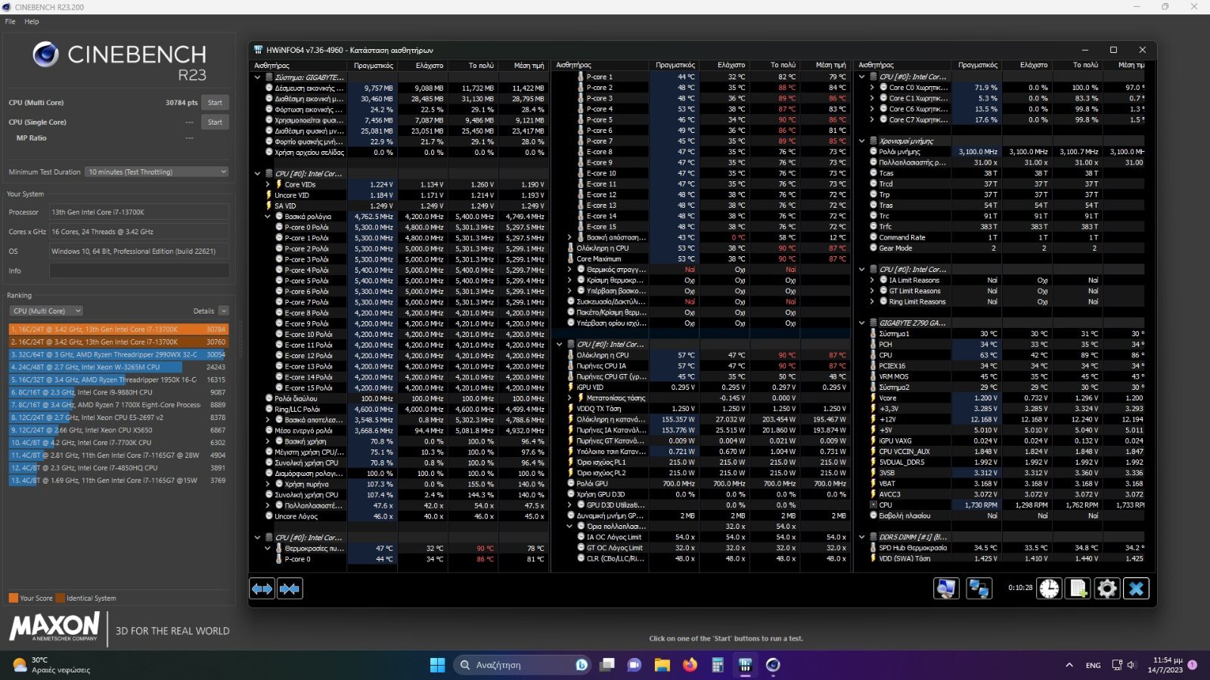Open the Minimum Test Duration dropdown

(x=157, y=172)
